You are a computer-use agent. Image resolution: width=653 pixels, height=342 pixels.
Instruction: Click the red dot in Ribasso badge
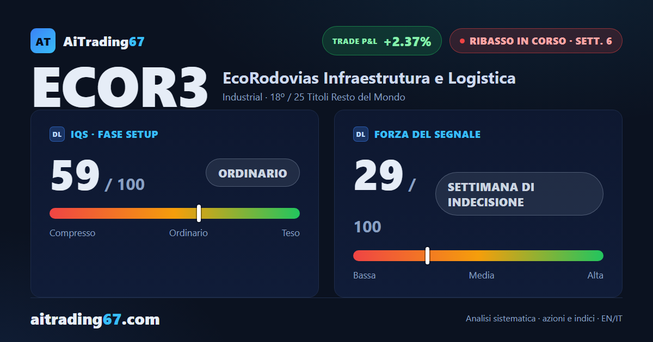click(462, 41)
